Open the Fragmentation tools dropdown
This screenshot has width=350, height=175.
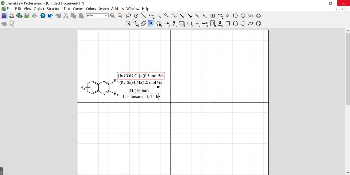pyautogui.click(x=136, y=23)
